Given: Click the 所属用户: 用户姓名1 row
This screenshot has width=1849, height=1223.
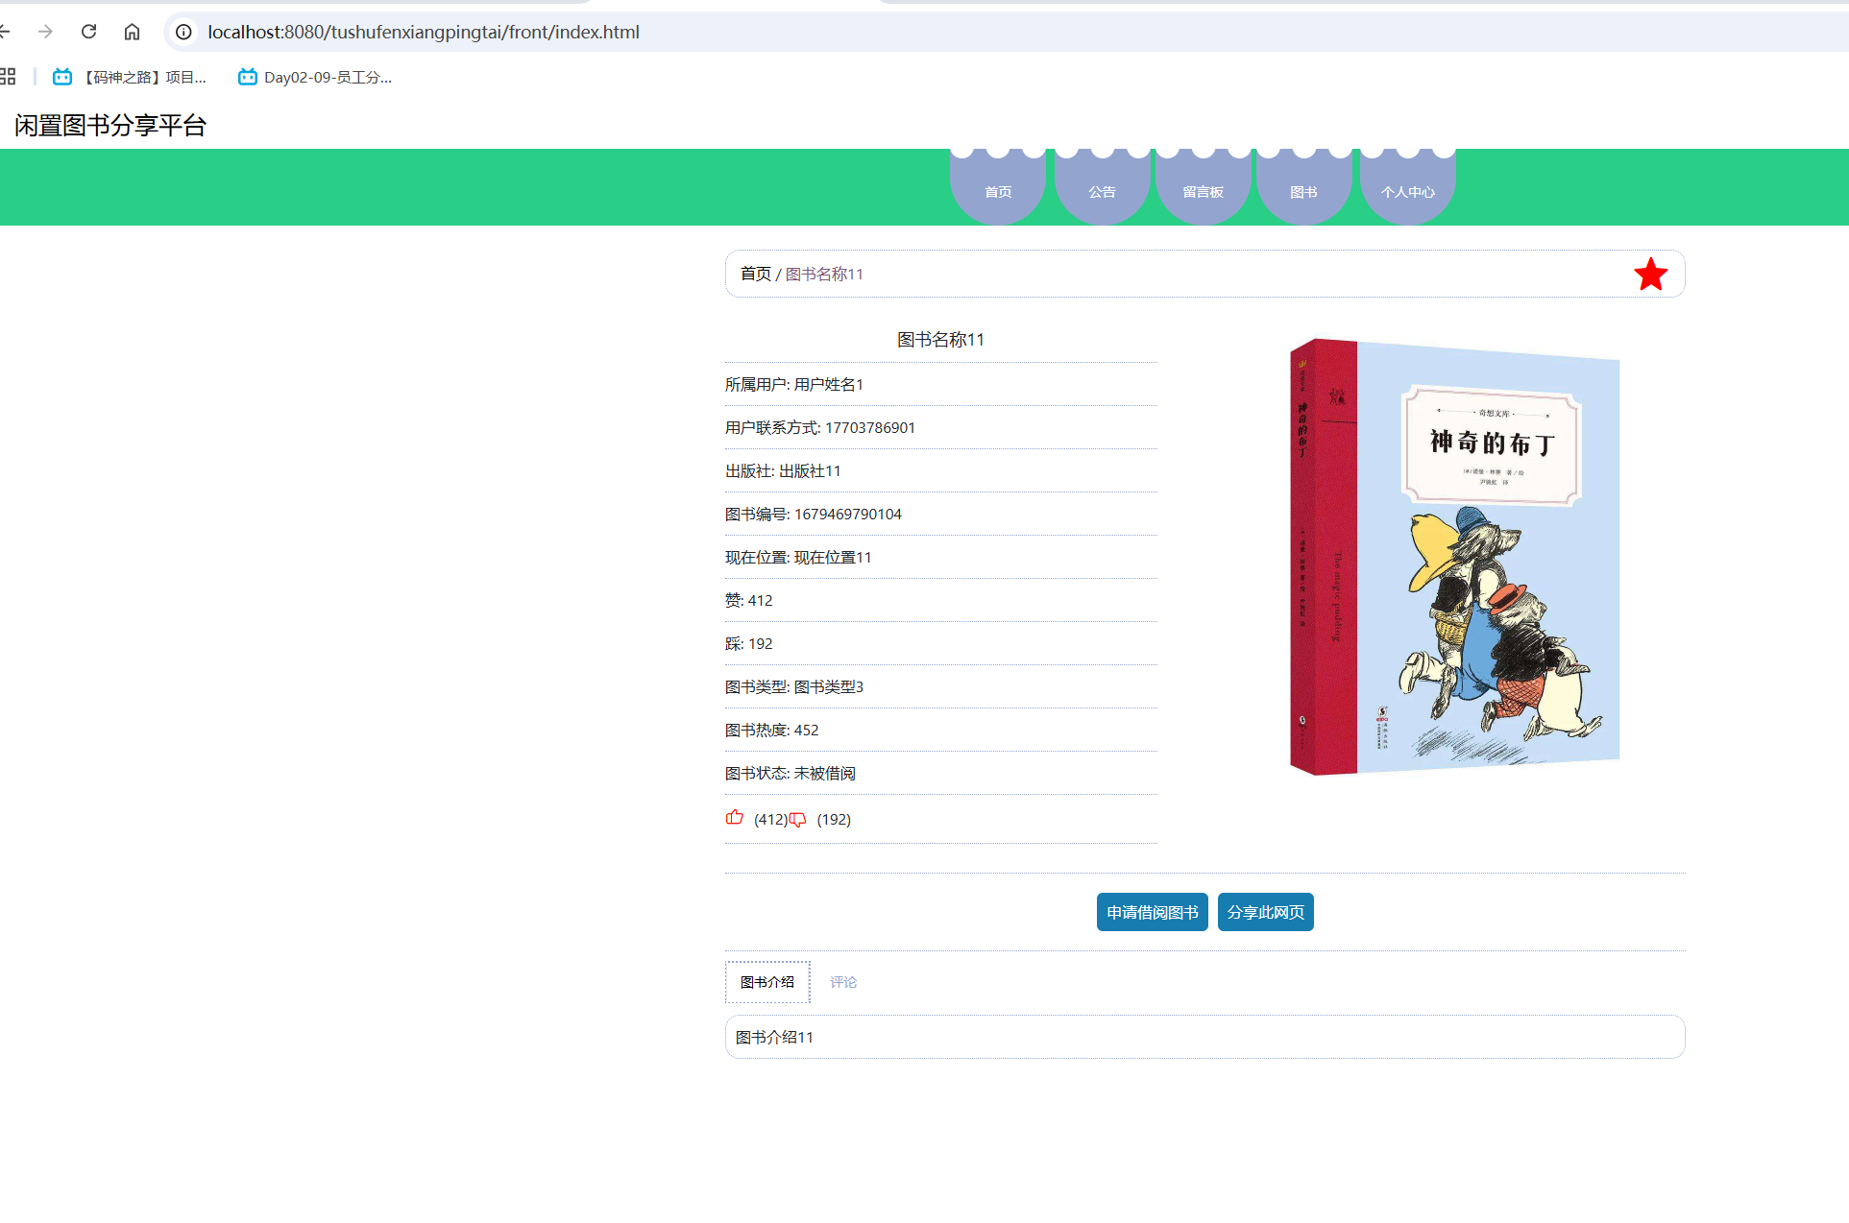Looking at the screenshot, I should [941, 384].
